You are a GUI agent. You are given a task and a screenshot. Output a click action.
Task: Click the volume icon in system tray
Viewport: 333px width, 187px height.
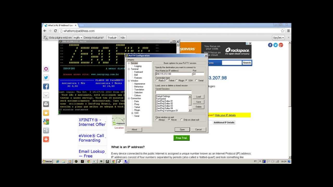[x=273, y=161]
